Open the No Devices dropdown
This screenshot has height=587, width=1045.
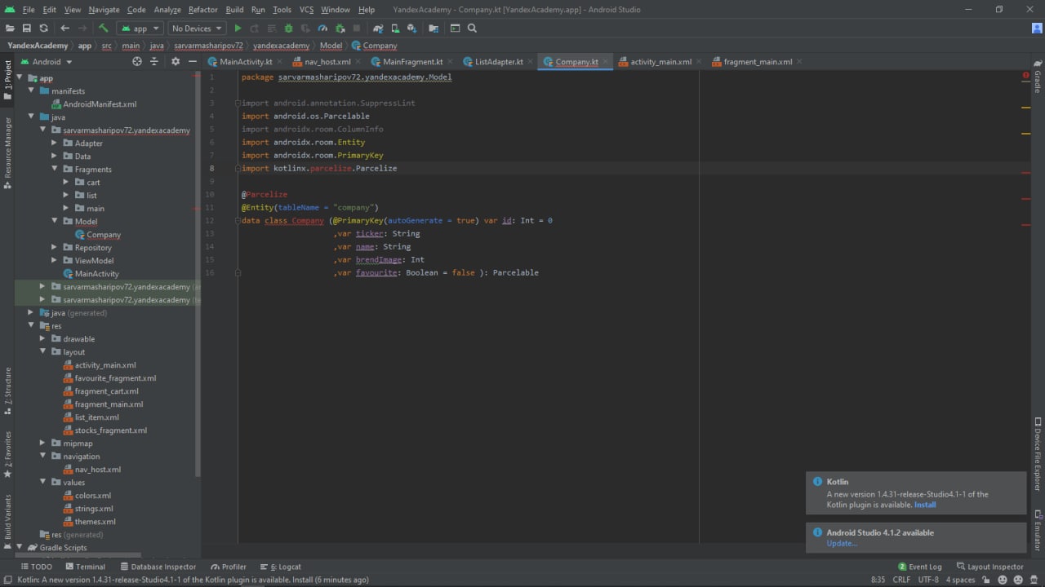point(197,29)
